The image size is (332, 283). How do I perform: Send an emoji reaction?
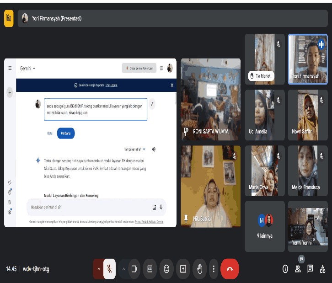[x=166, y=269]
